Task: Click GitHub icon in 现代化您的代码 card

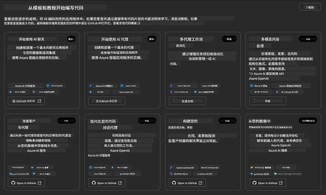Action: [94, 183]
